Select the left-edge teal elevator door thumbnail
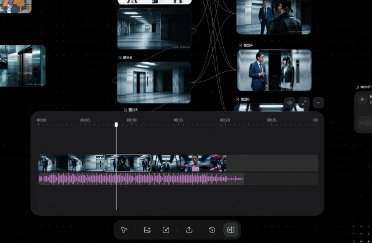 tap(23, 66)
